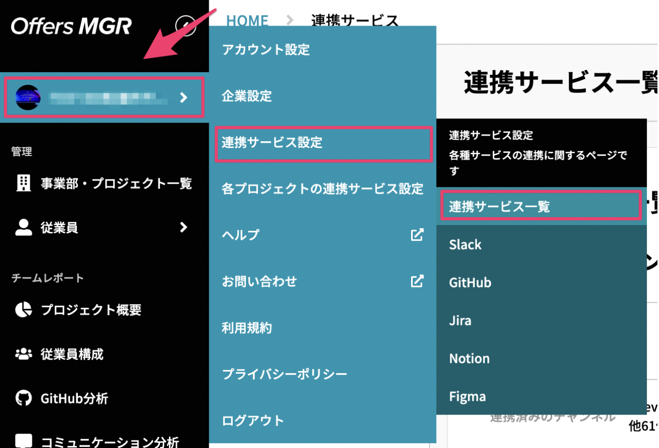Click the user avatar in the account row
This screenshot has height=448, width=659.
pyautogui.click(x=28, y=97)
